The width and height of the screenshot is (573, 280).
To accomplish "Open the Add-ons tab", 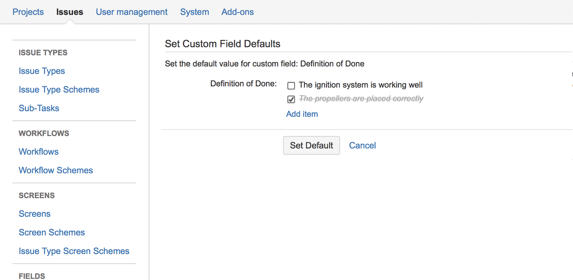I will pos(238,12).
